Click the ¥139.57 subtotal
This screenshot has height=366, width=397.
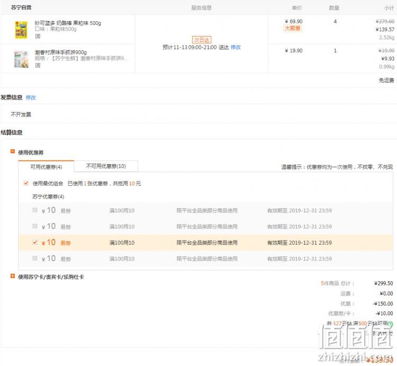click(x=385, y=29)
